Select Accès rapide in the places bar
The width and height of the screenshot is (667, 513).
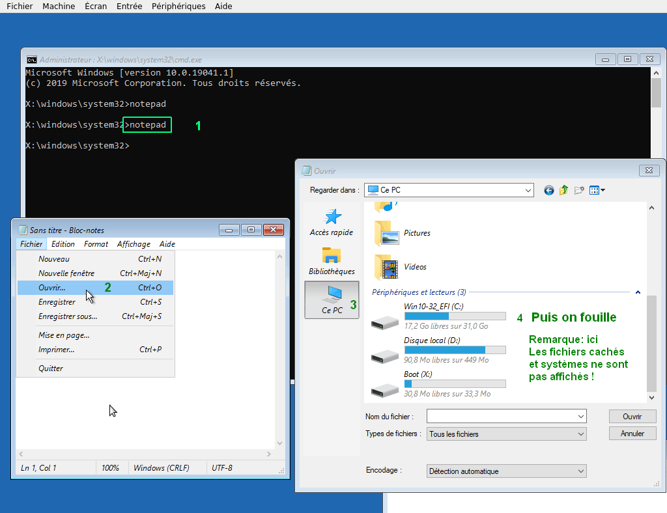tap(332, 222)
